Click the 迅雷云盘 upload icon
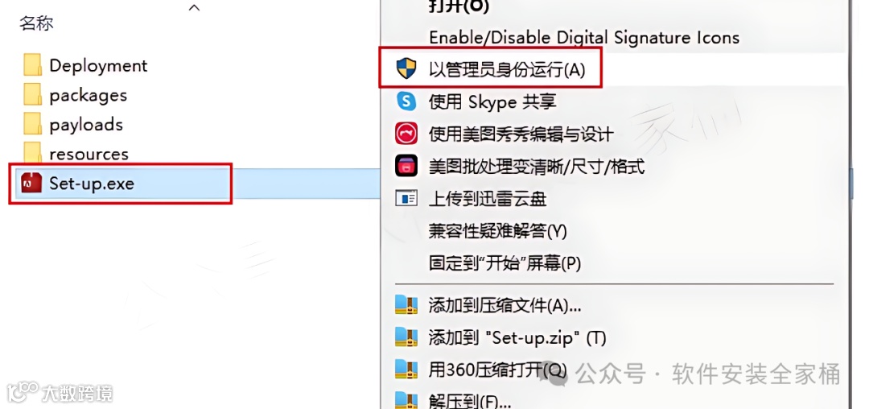The image size is (869, 409). click(x=406, y=198)
